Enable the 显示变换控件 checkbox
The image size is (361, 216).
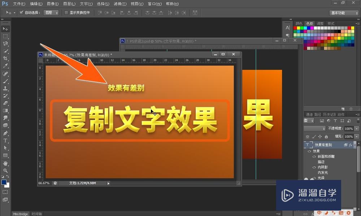[66, 13]
